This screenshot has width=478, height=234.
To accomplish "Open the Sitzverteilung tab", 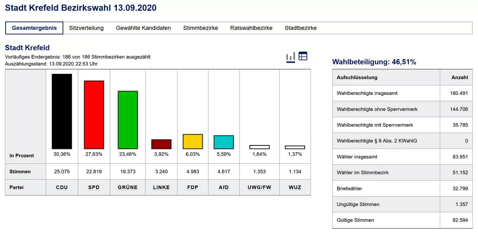I will coord(86,28).
